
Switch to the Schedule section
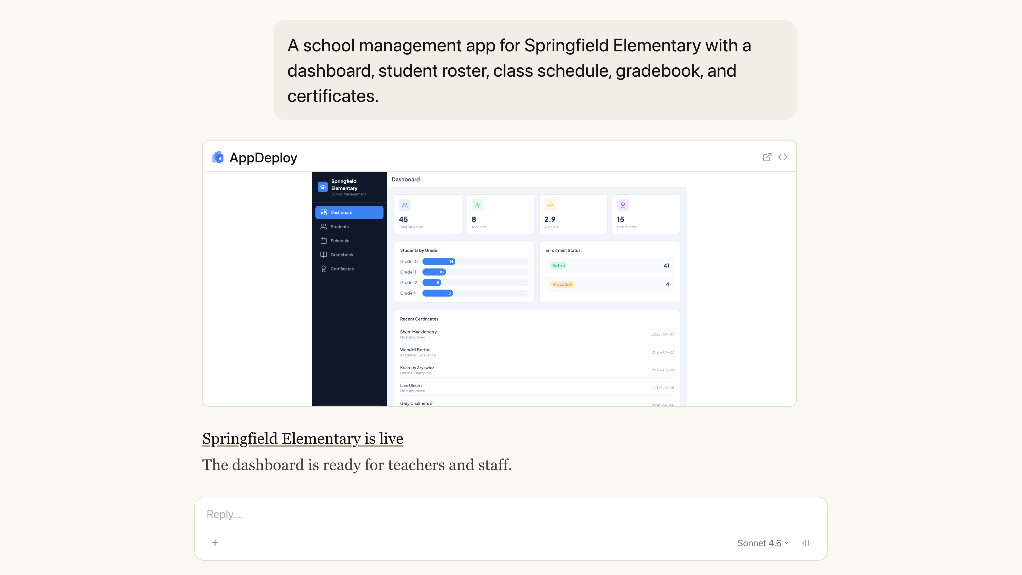click(340, 240)
